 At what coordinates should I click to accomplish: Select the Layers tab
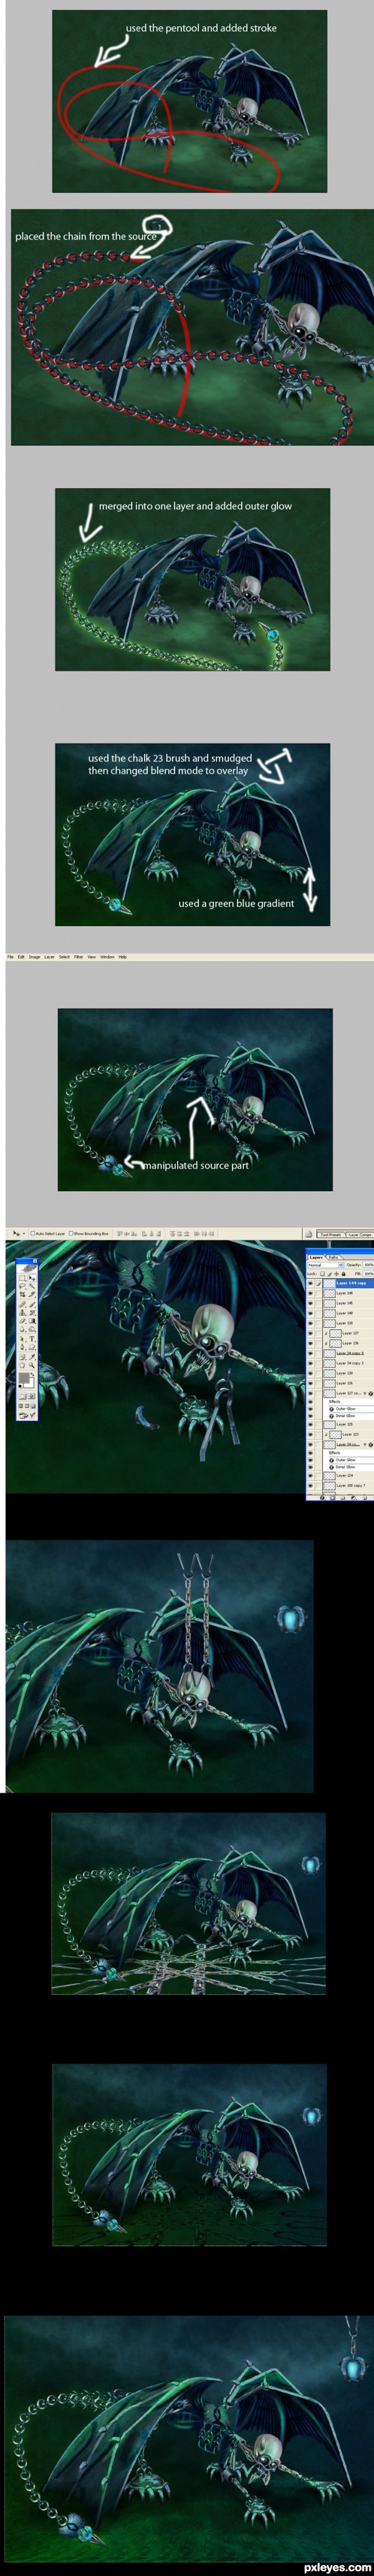click(x=316, y=1258)
